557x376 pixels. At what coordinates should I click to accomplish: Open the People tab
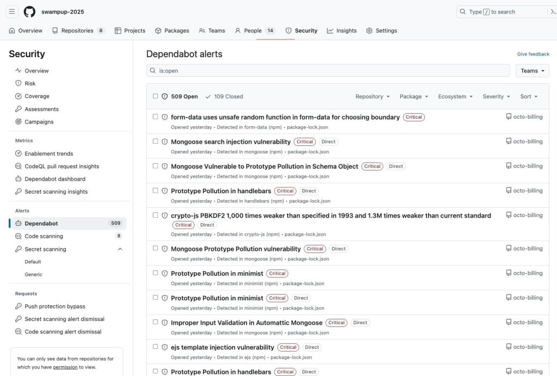253,30
